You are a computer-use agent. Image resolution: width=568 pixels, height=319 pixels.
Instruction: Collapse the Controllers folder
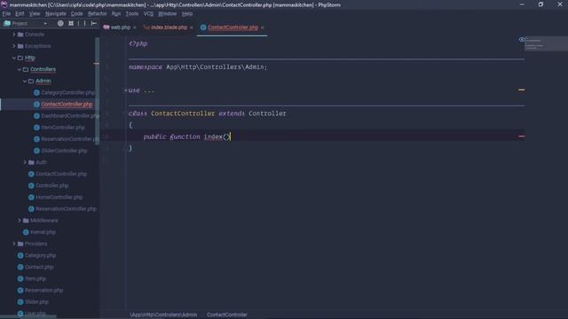pyautogui.click(x=20, y=69)
